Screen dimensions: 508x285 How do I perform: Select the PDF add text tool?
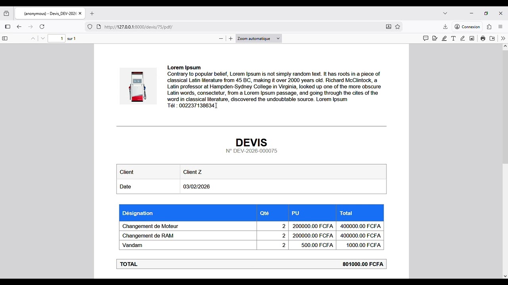453,38
